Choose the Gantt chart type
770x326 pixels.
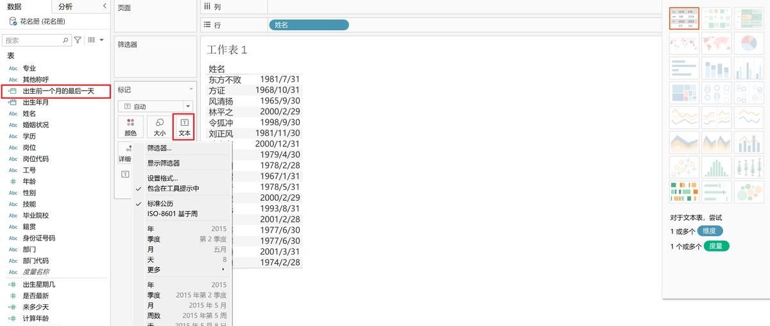pyautogui.click(x=684, y=192)
